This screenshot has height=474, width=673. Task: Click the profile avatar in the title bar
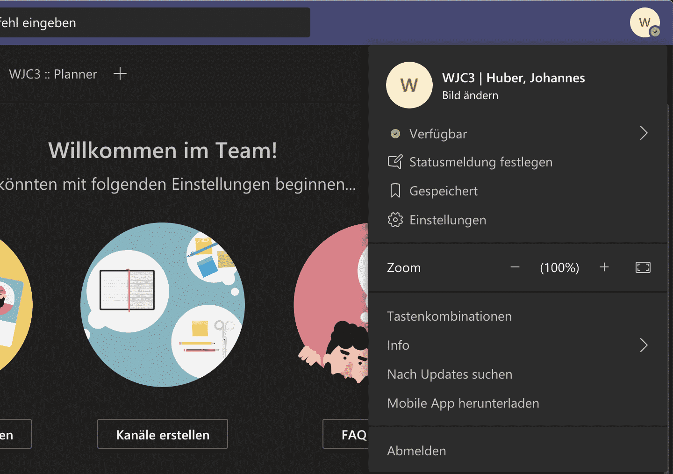coord(644,22)
